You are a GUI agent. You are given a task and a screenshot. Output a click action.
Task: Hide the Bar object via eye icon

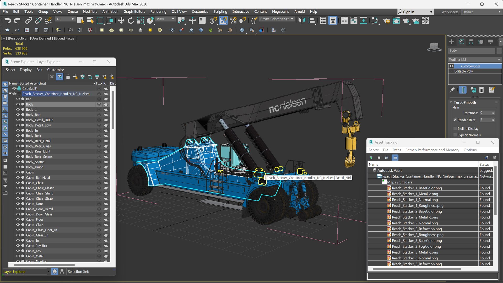pos(18,99)
